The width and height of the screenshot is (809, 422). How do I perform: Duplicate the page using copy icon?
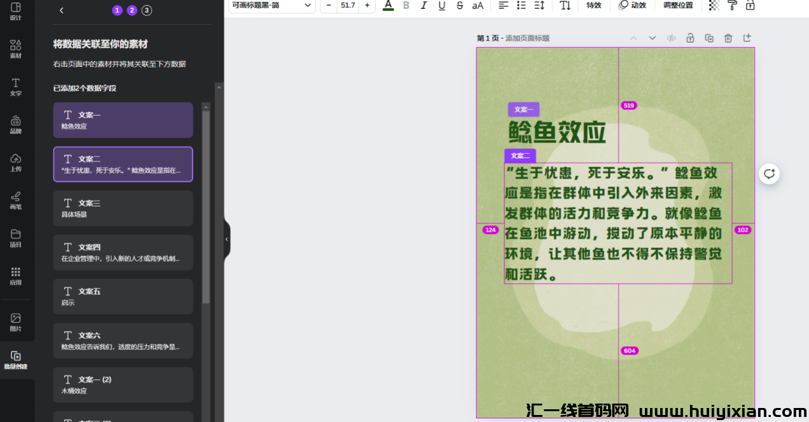pyautogui.click(x=709, y=38)
